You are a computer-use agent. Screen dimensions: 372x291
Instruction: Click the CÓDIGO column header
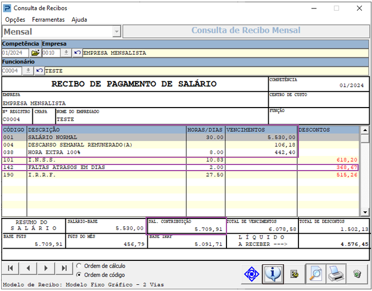pos(15,130)
